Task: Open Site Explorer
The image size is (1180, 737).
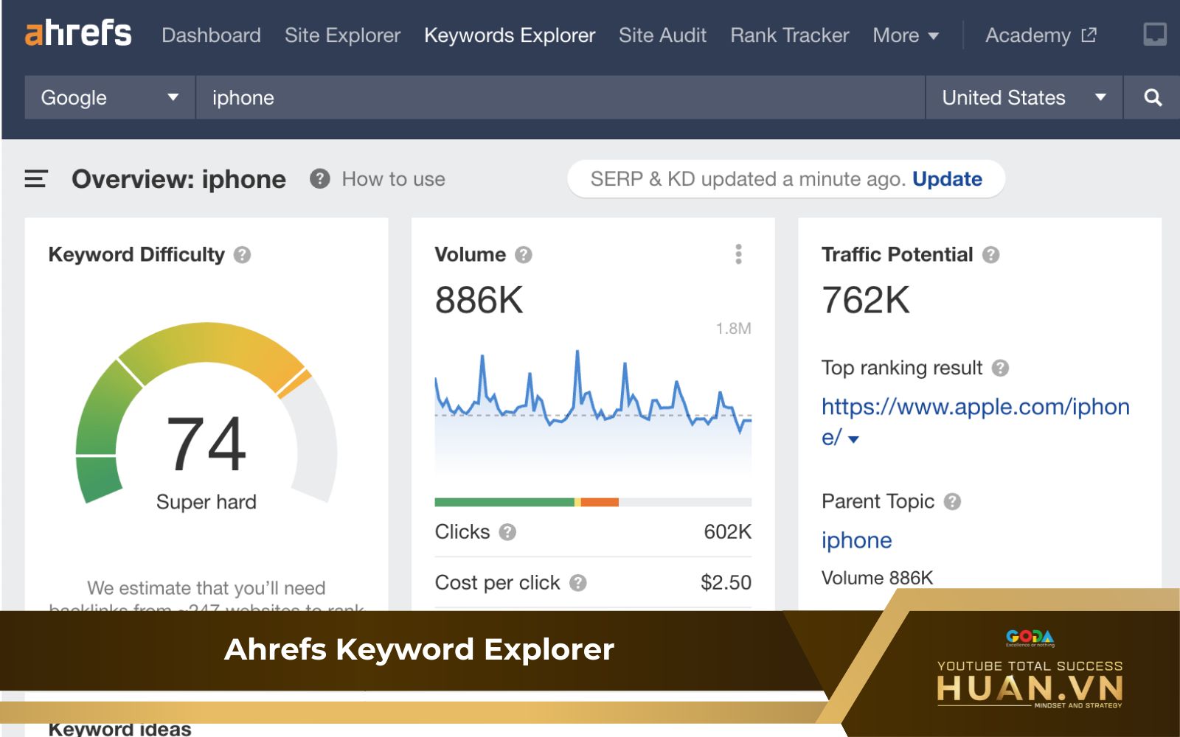Action: [342, 35]
